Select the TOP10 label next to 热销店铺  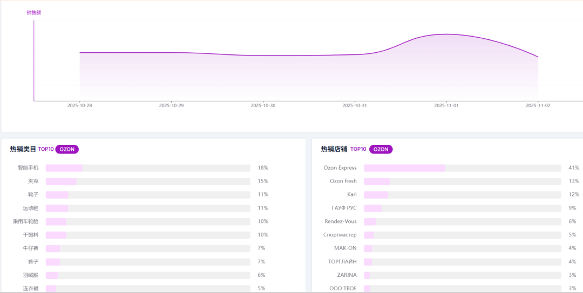pos(358,149)
